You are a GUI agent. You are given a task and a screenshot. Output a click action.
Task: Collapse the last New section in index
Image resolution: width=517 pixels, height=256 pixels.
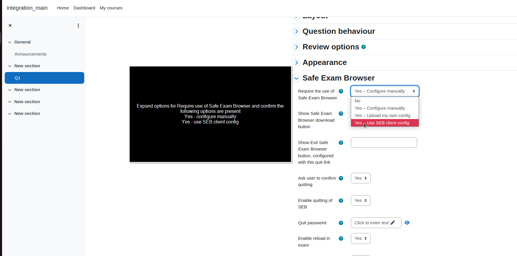pyautogui.click(x=10, y=113)
